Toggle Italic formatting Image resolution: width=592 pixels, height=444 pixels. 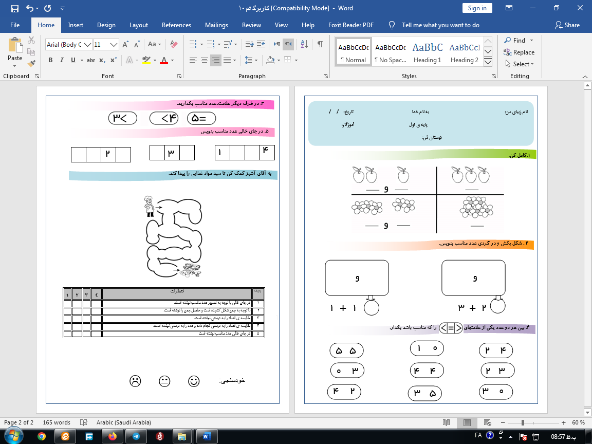tap(62, 60)
